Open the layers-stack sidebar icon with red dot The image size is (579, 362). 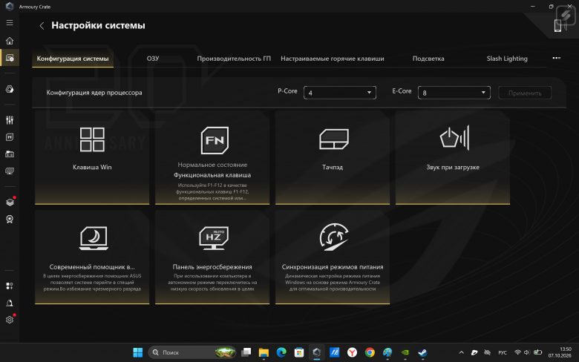coord(10,202)
